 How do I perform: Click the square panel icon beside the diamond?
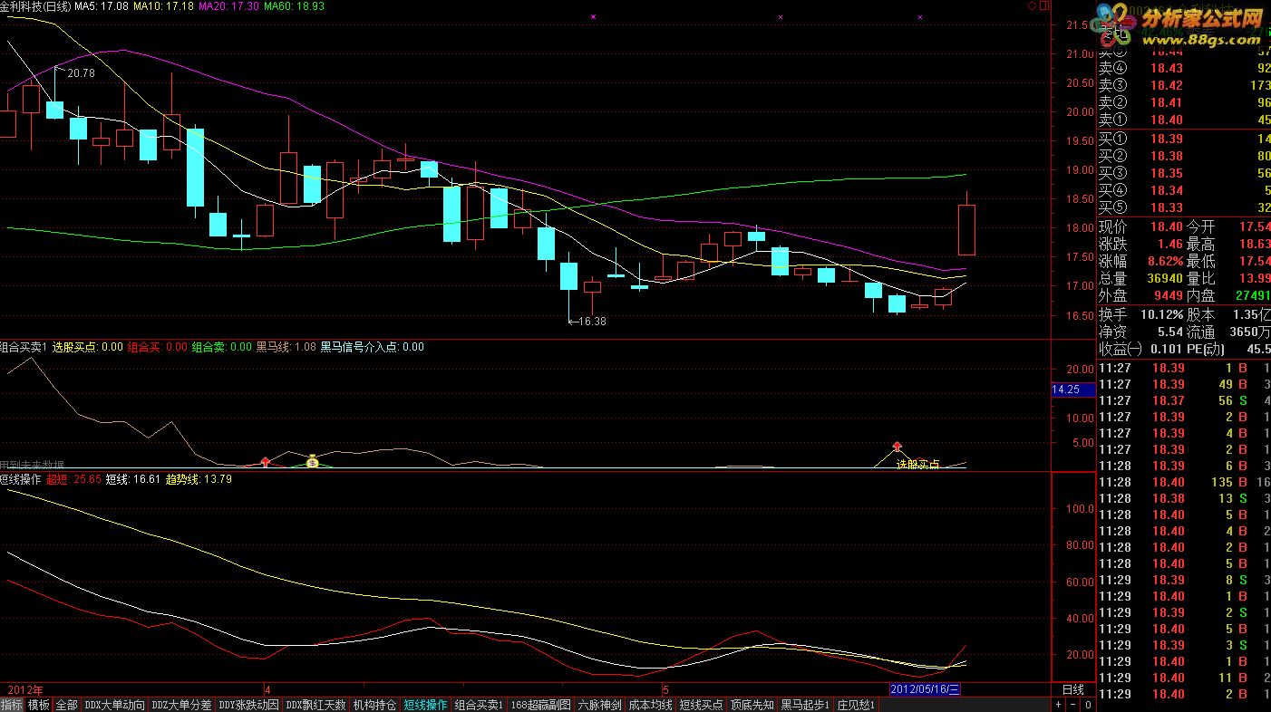pos(1044,6)
